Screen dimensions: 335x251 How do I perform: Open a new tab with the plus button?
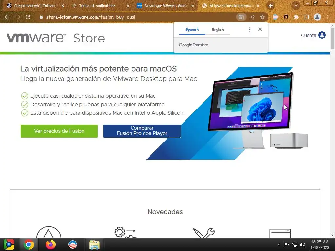click(x=271, y=6)
